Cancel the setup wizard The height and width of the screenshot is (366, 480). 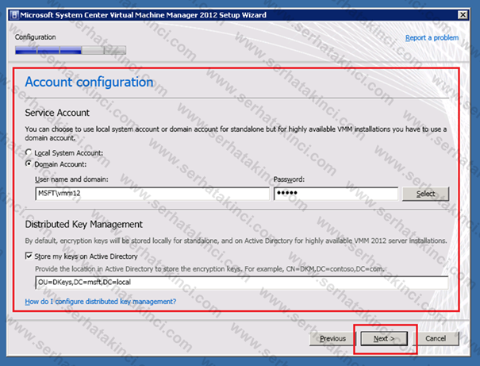436,338
